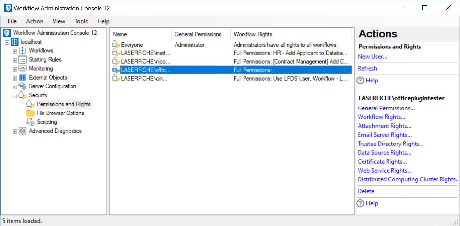The height and width of the screenshot is (226, 460).
Task: Open Workflow Rights... for officeplugintester
Action: [x=382, y=117]
